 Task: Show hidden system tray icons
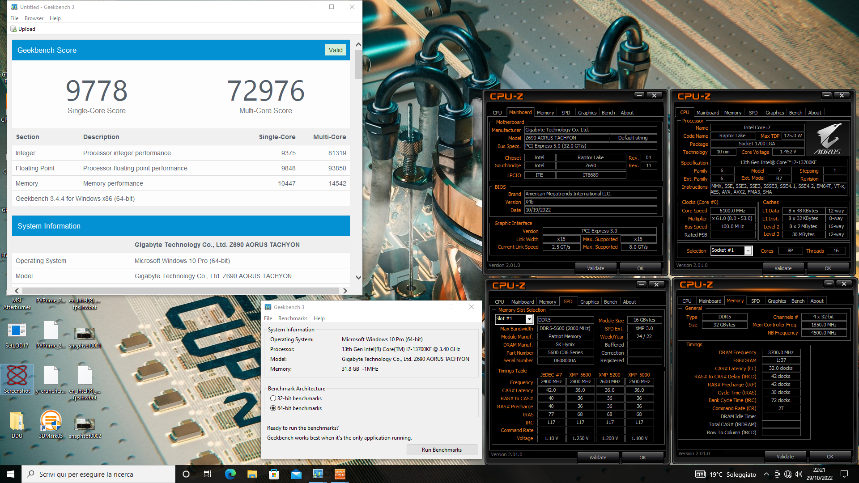766,474
